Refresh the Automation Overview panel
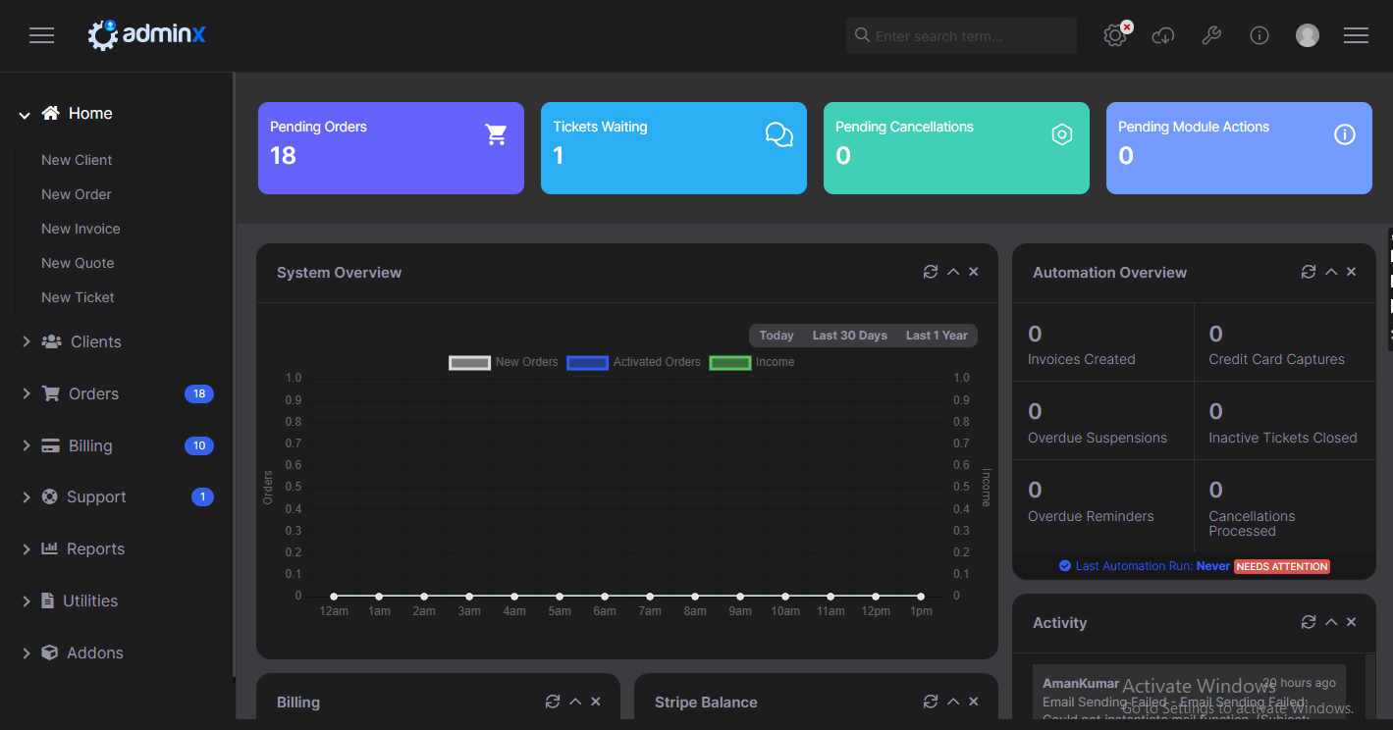The height and width of the screenshot is (730, 1393). point(1309,272)
